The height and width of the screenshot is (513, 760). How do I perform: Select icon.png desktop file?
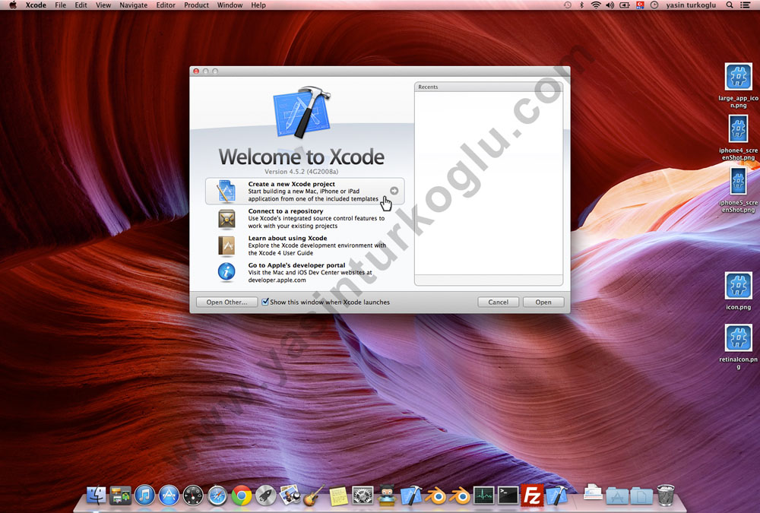[738, 286]
